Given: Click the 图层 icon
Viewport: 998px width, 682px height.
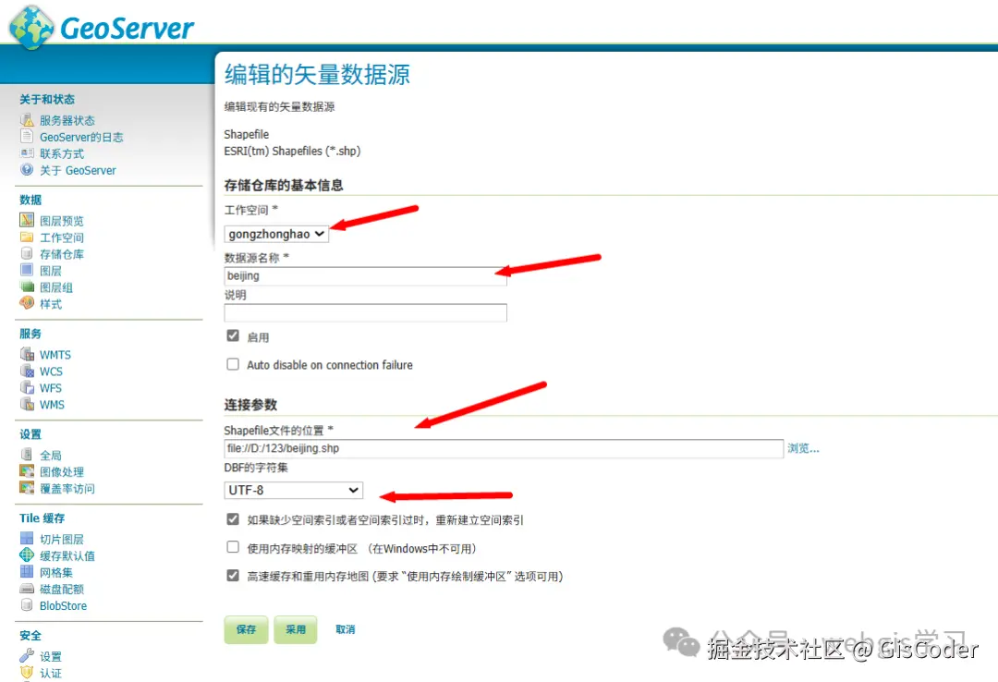Looking at the screenshot, I should 27,270.
